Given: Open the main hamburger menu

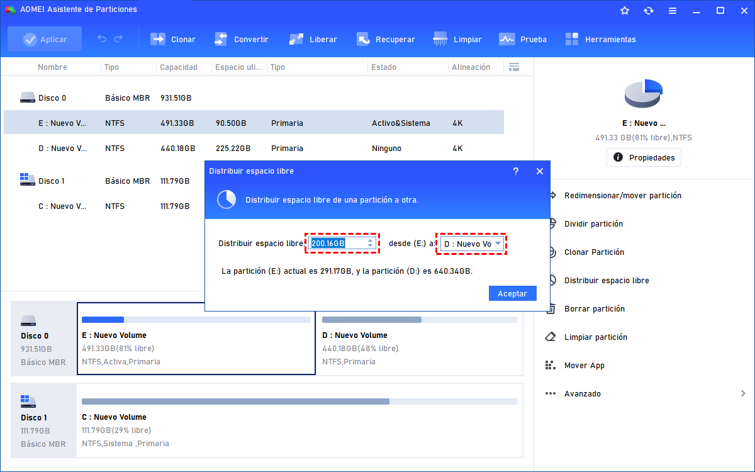Looking at the screenshot, I should (673, 9).
